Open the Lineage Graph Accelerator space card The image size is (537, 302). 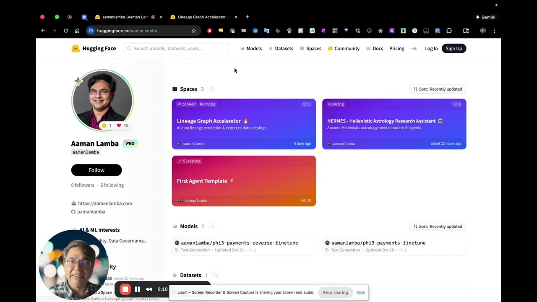(244, 124)
